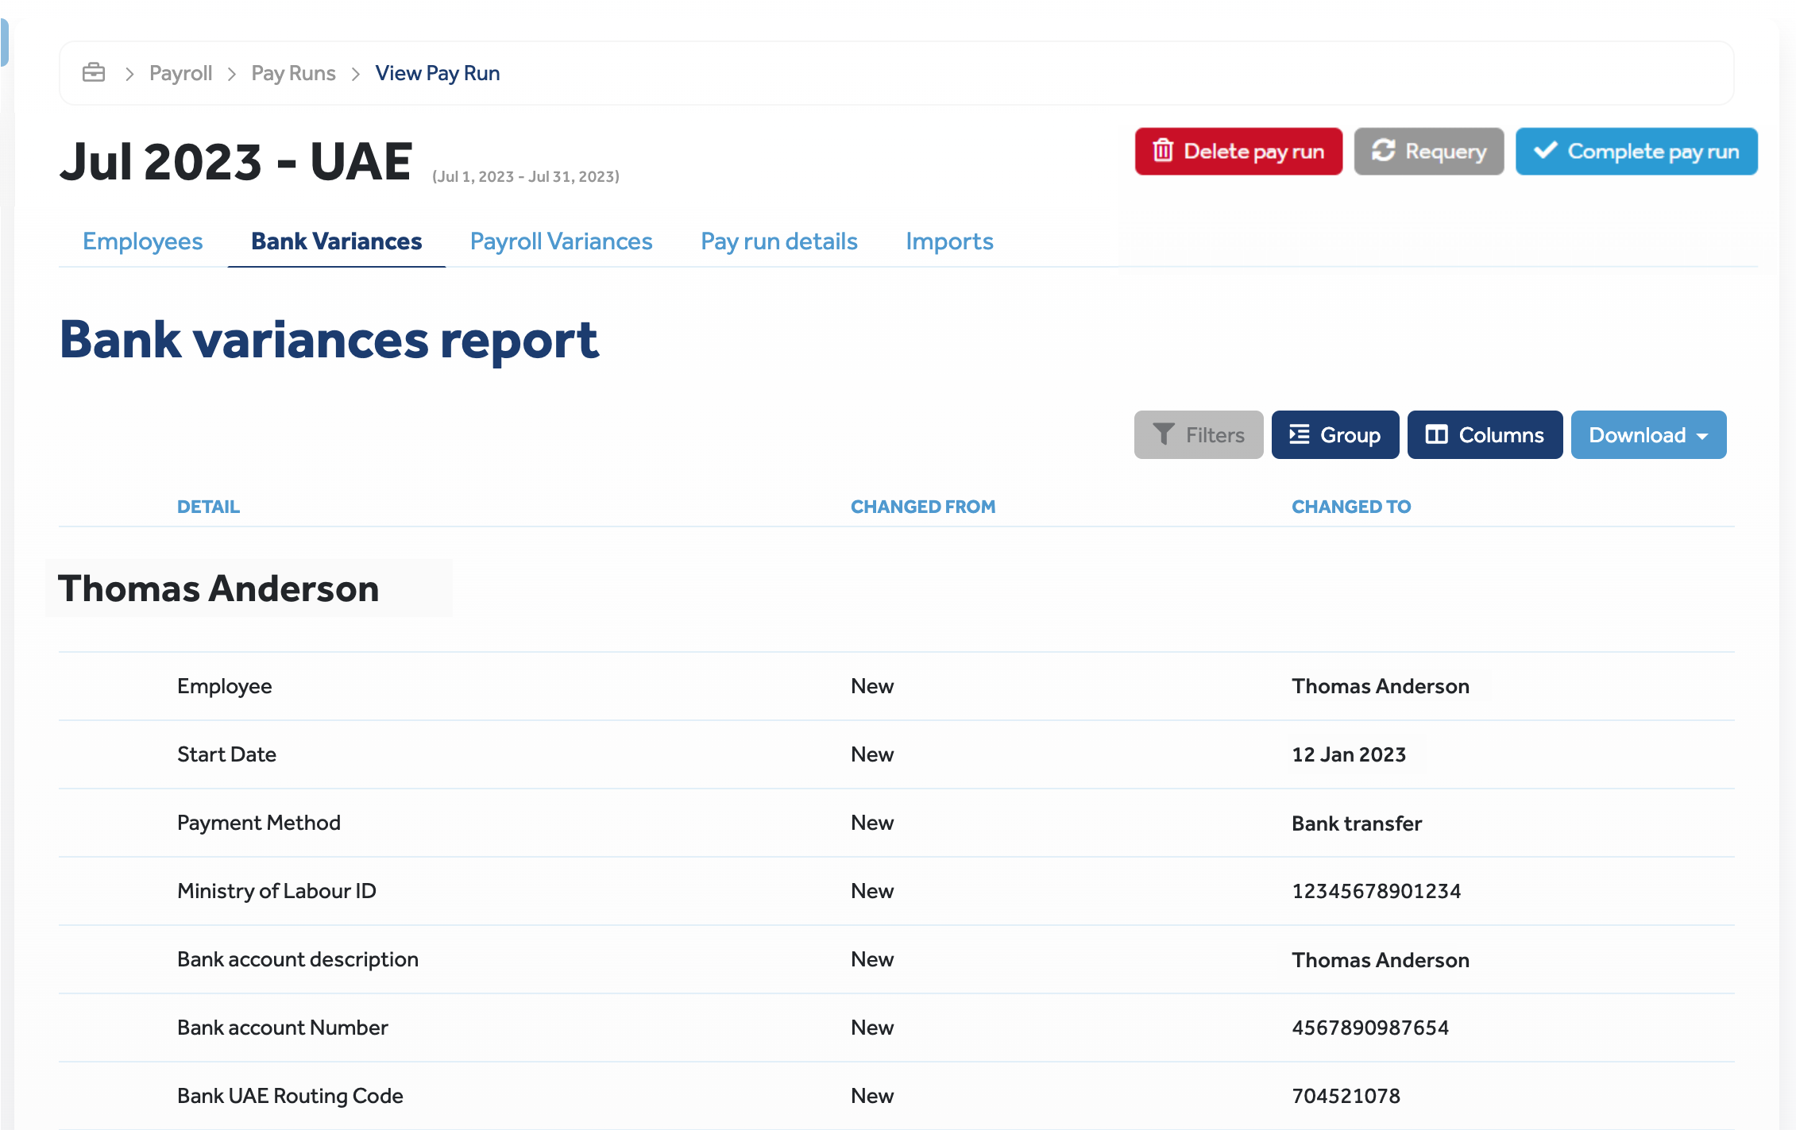Navigate to Payroll in the breadcrumb

(180, 73)
